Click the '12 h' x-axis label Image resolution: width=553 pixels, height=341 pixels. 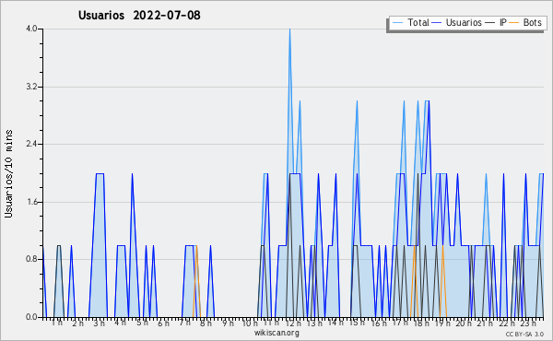tap(293, 323)
